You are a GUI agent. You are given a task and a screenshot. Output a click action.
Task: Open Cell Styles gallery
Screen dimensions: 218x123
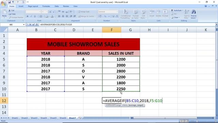pos(143,14)
